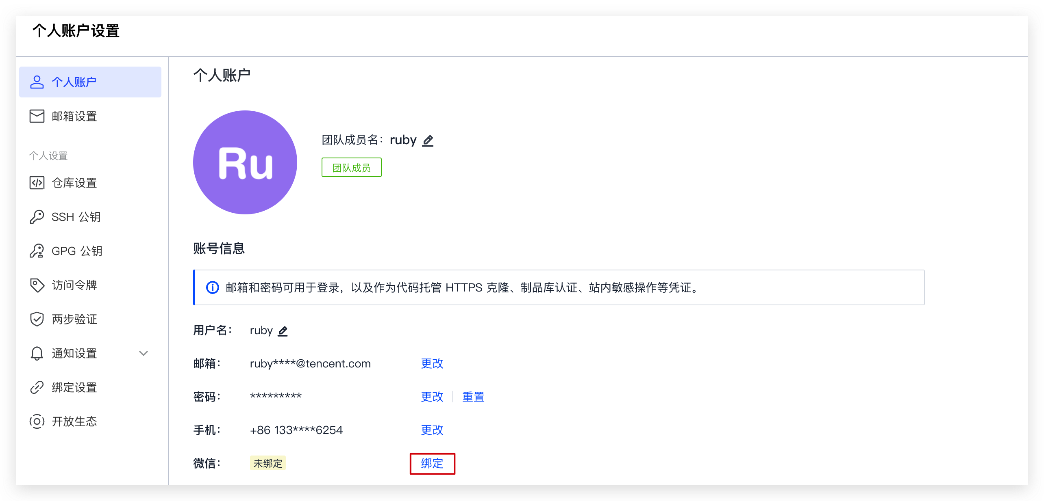The image size is (1044, 501).
Task: Click the key icon next to SSH 公钥
Action: [37, 217]
